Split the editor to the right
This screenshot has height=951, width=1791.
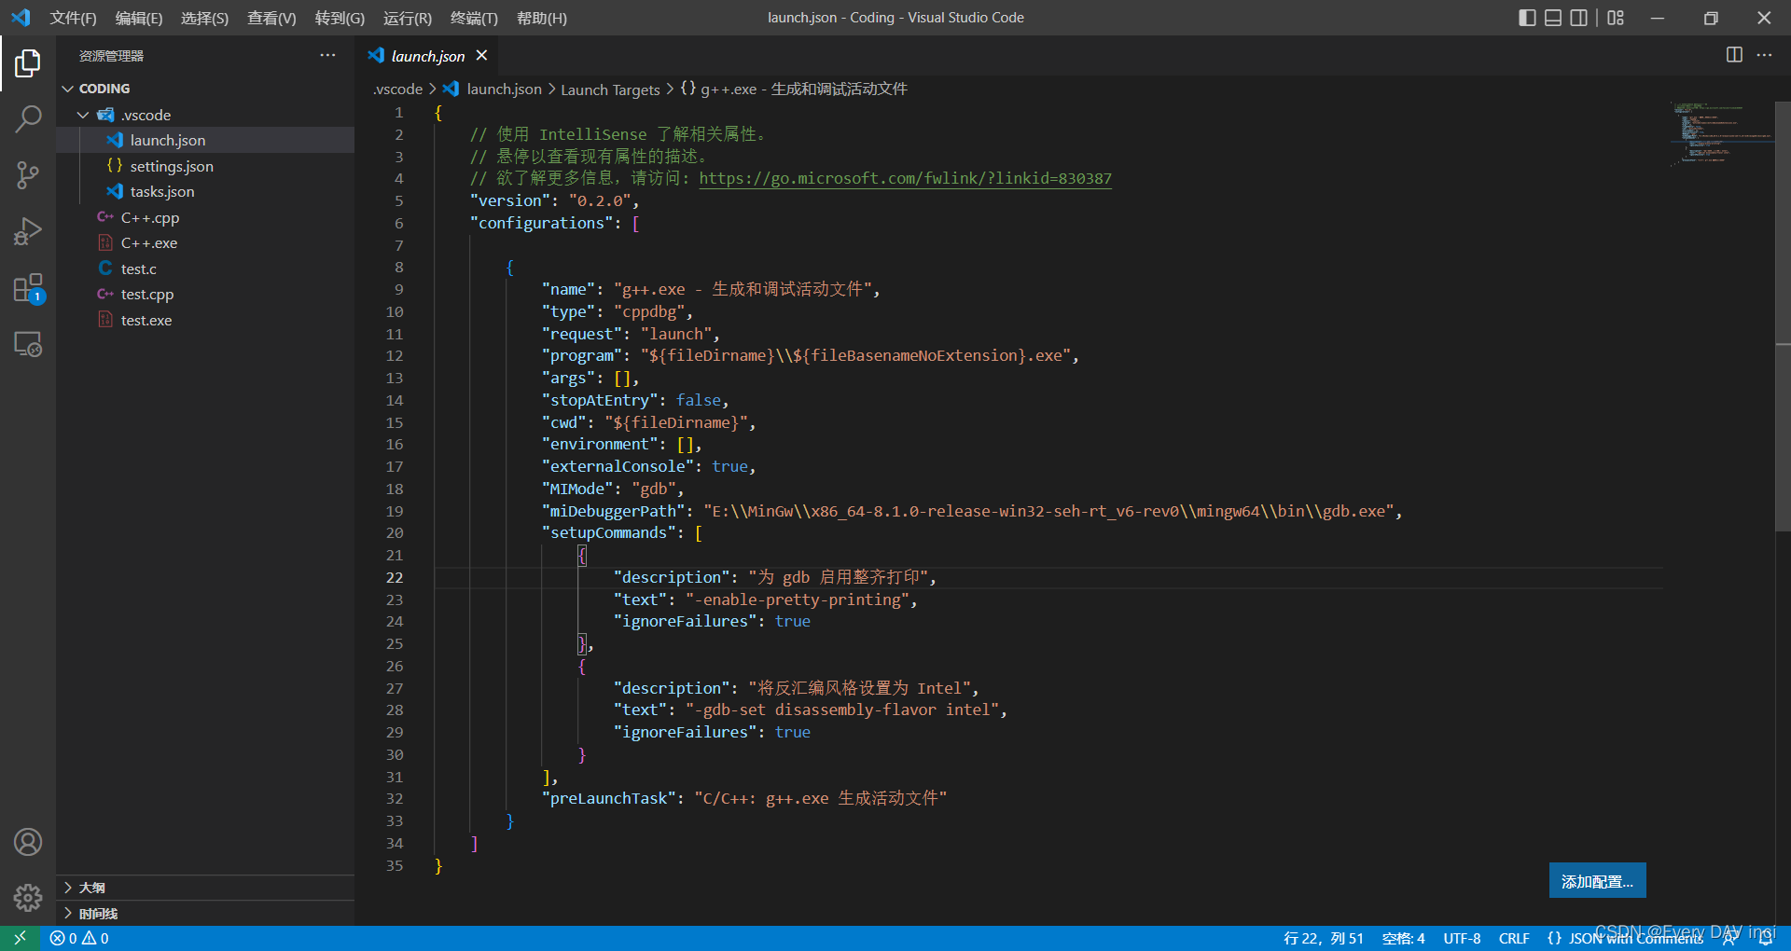click(1734, 55)
